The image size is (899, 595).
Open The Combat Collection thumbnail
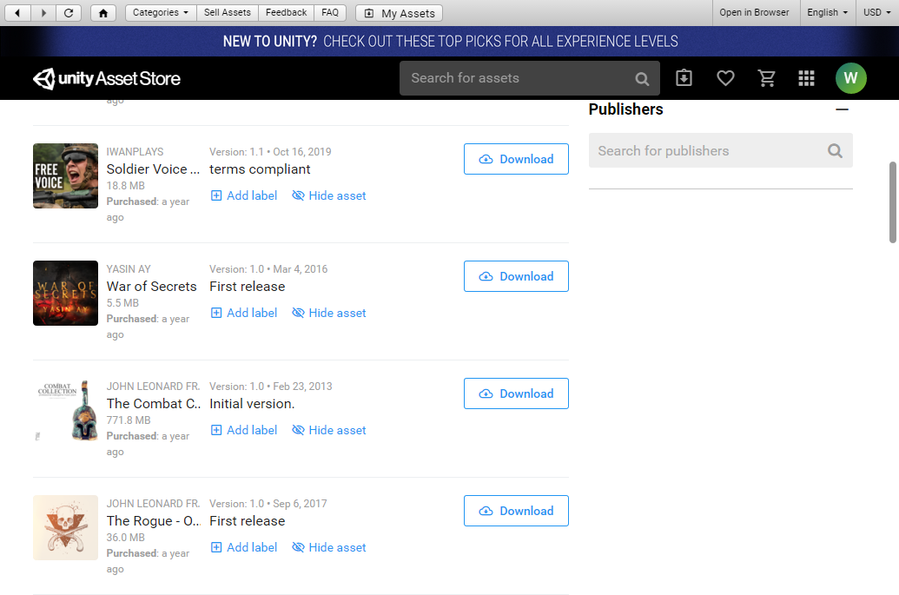(65, 411)
